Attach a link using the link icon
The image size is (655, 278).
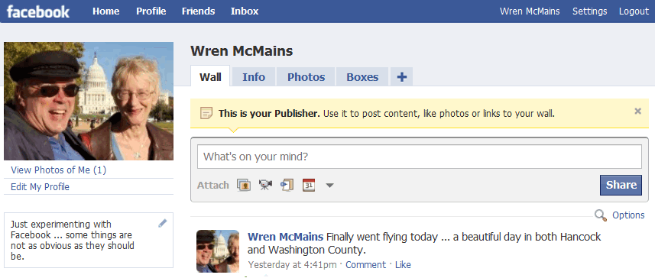pos(287,185)
